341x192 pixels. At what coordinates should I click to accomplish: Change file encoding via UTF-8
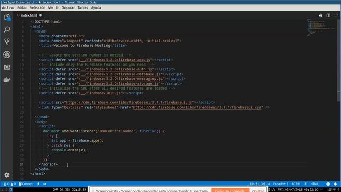tap(296, 184)
